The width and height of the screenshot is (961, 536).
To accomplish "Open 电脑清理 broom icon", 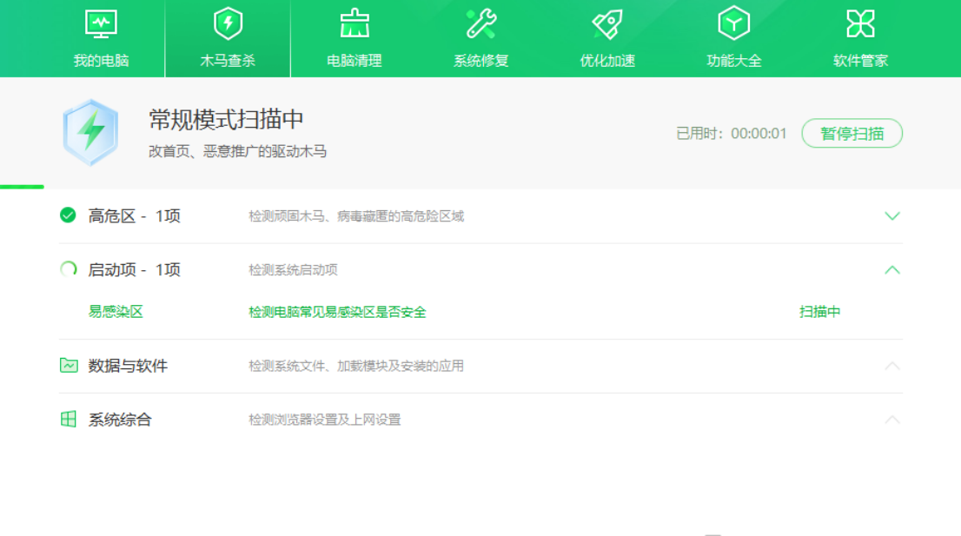I will click(354, 24).
